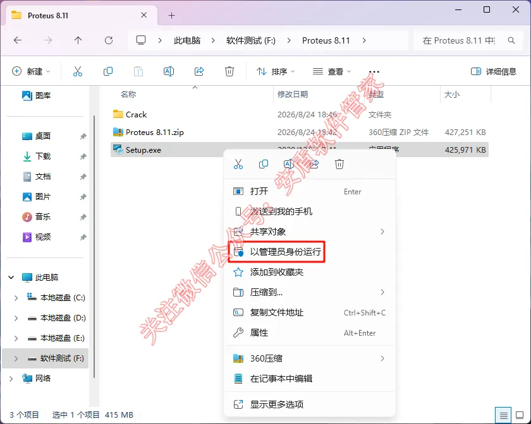Click the 此电脑 breadcrumb in the address bar
This screenshot has width=531, height=424.
(x=187, y=40)
